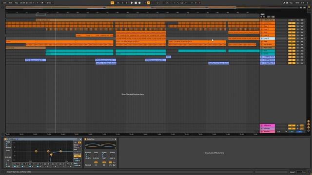Image resolution: width=312 pixels, height=175 pixels.
Task: Toggle the EQ Eight Adapt. Q button
Action: pyautogui.click(x=77, y=156)
